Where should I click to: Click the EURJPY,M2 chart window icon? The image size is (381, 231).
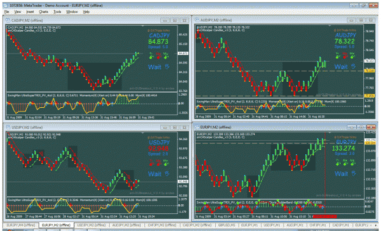197,127
